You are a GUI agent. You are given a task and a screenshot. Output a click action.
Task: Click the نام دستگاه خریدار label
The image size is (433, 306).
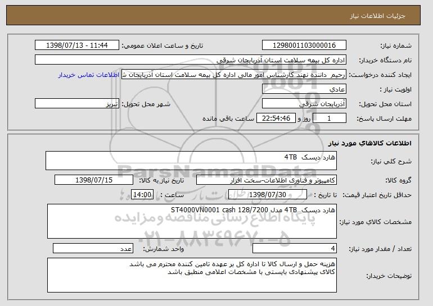385,61
